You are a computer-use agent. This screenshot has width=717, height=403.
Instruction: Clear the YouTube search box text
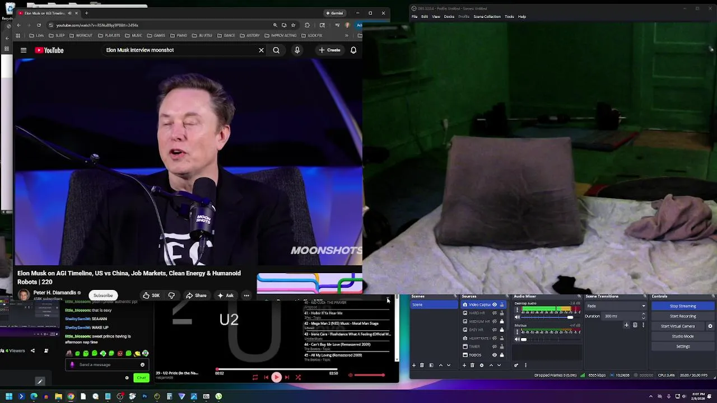click(261, 50)
